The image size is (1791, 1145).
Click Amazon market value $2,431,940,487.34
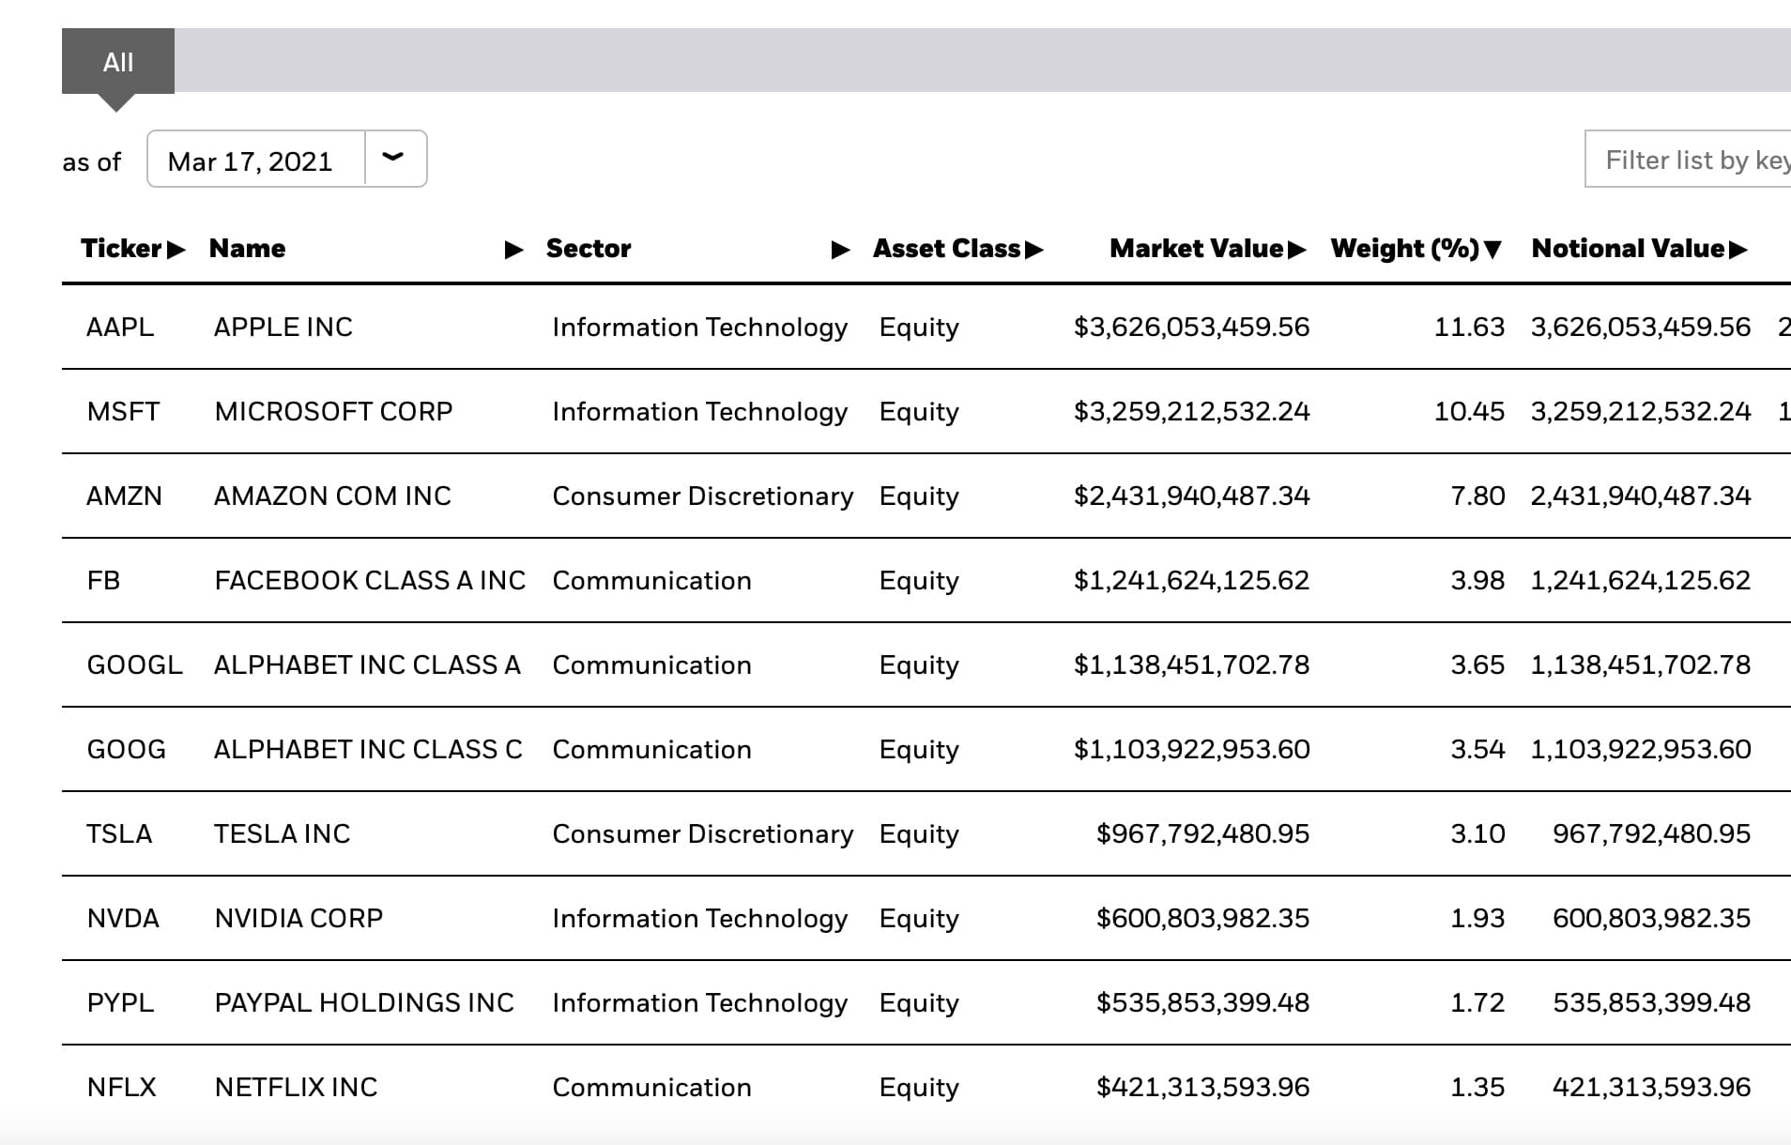[x=1191, y=496]
